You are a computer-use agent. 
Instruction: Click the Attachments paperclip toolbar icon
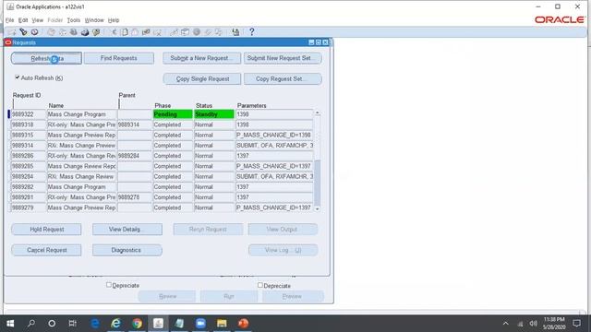[208, 32]
